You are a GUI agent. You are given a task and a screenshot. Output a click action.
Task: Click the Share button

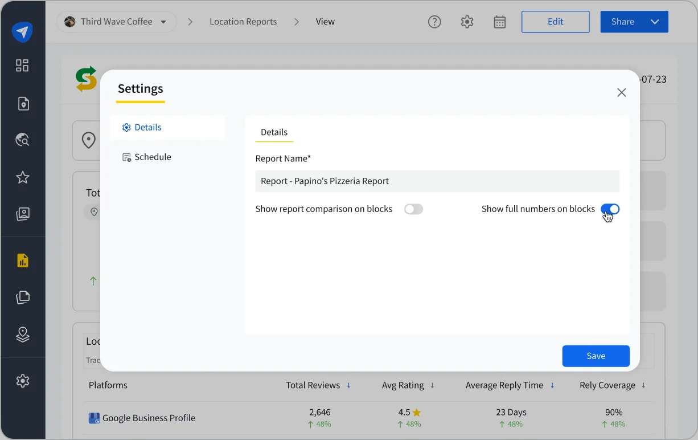pos(623,22)
